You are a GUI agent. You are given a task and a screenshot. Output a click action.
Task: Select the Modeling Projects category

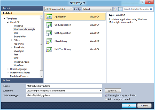(19, 76)
